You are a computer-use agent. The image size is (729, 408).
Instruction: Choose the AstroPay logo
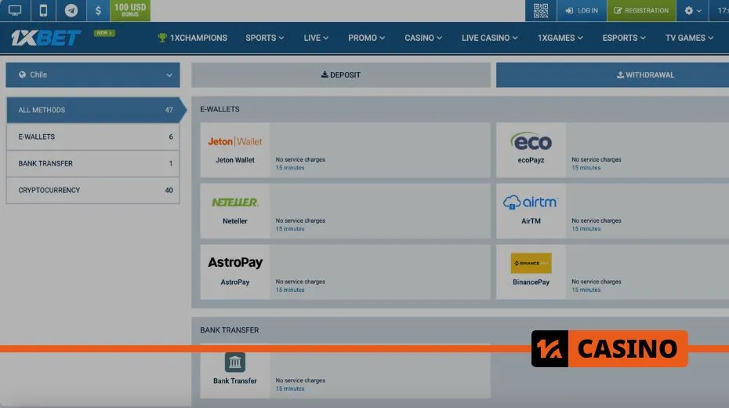[235, 262]
